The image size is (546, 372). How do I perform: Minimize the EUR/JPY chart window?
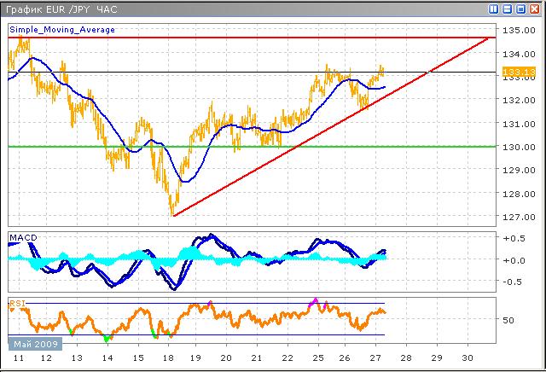click(508, 9)
